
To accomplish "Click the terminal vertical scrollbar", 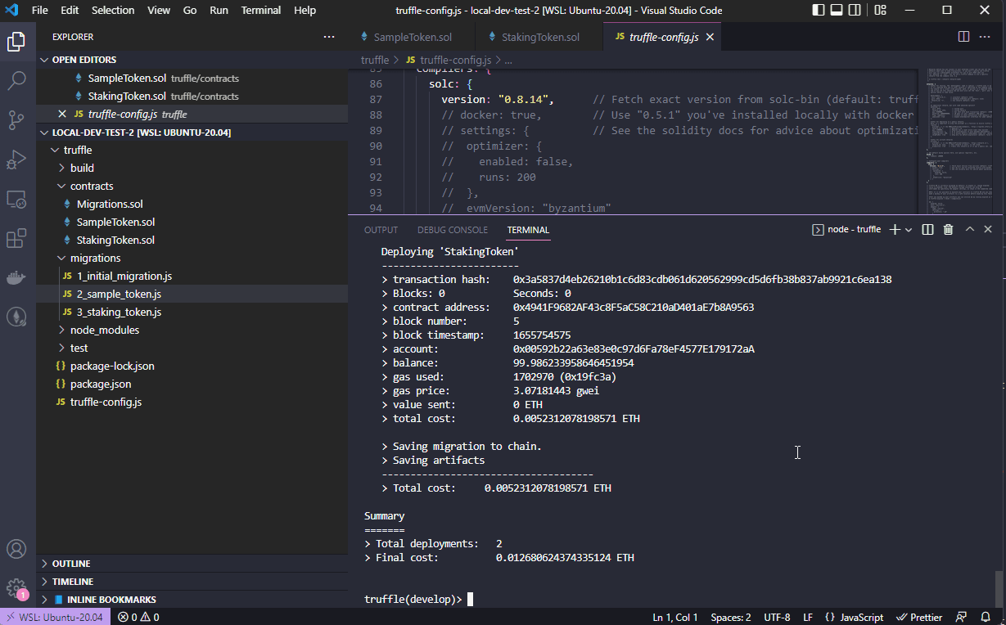I will click(1000, 587).
